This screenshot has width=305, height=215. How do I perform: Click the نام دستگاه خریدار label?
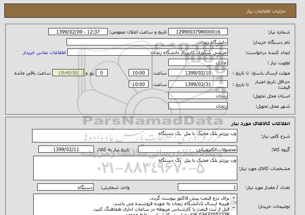271,42
